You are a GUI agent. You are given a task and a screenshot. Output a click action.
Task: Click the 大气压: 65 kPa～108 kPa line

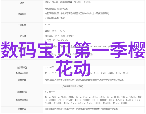56,40
